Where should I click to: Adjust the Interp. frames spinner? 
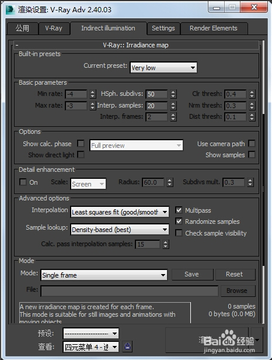click(173, 117)
